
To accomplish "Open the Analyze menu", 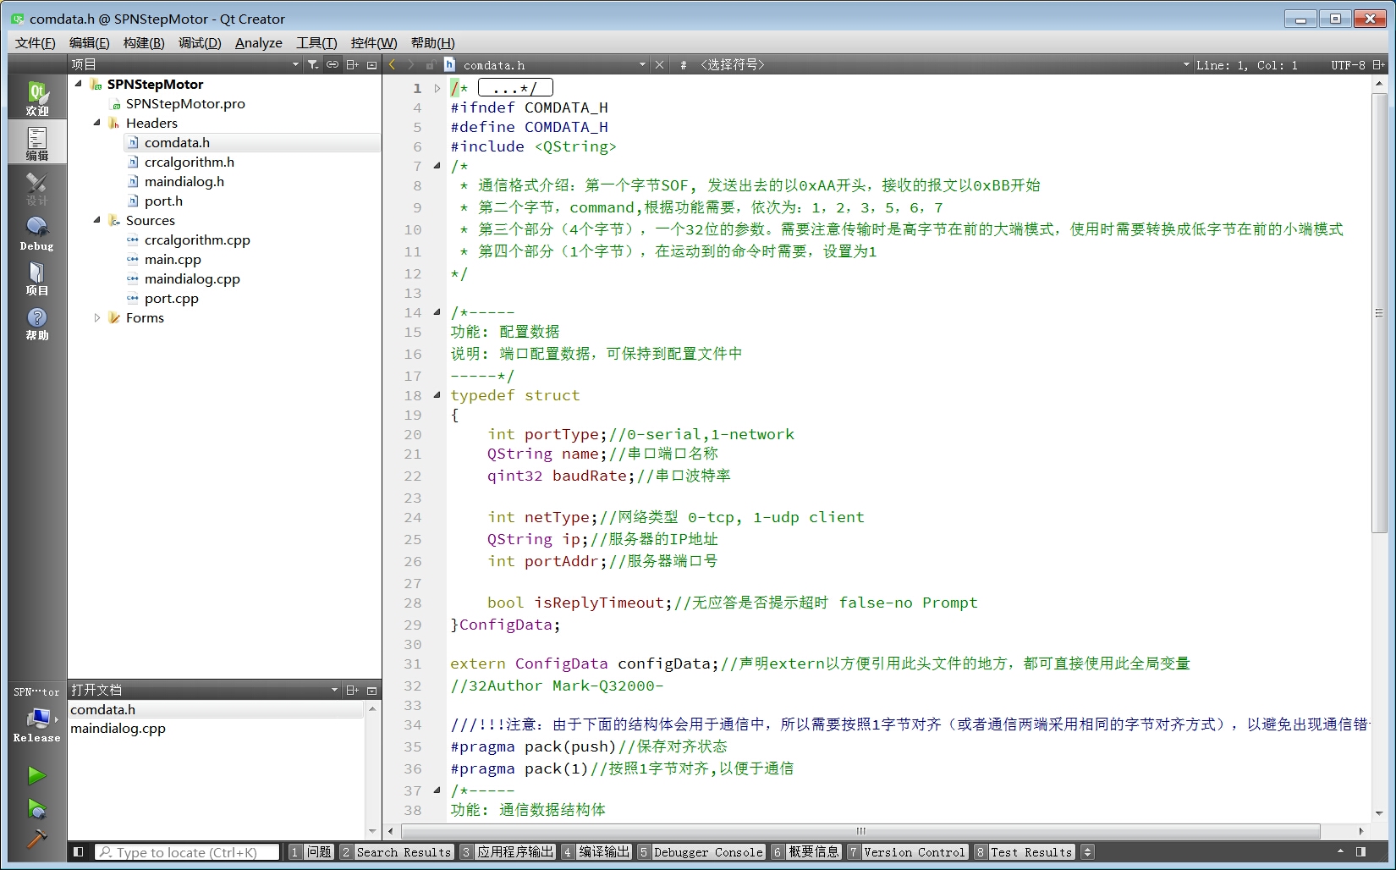I will point(259,43).
